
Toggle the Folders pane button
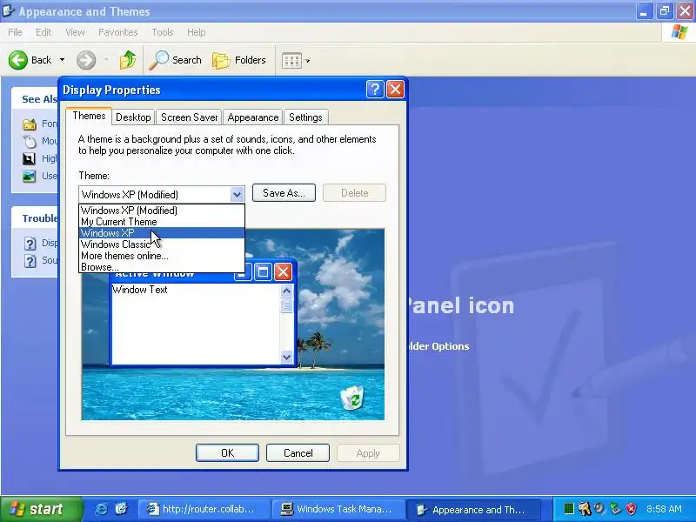[239, 60]
